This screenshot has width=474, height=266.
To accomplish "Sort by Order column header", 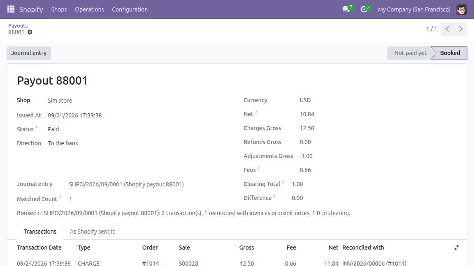I will point(150,248).
